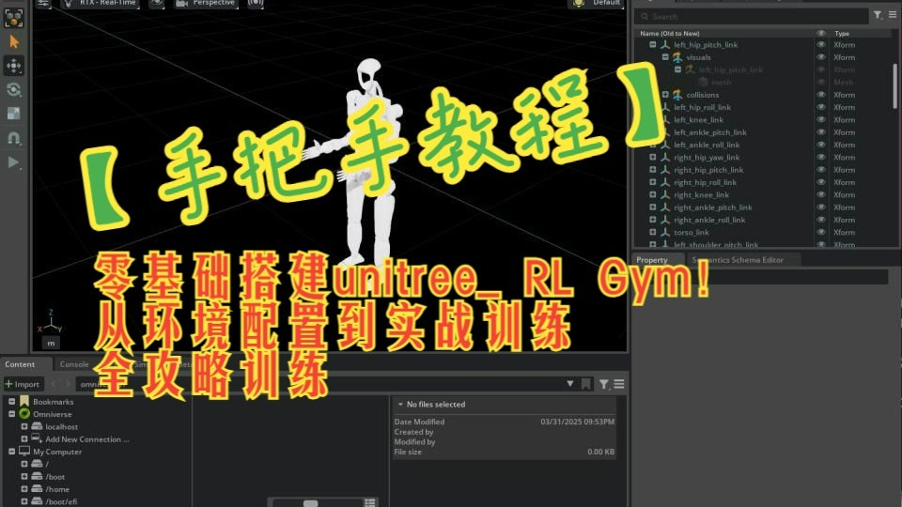The width and height of the screenshot is (902, 507).
Task: Click the Stage panel vertical scrollbar
Action: (x=895, y=86)
